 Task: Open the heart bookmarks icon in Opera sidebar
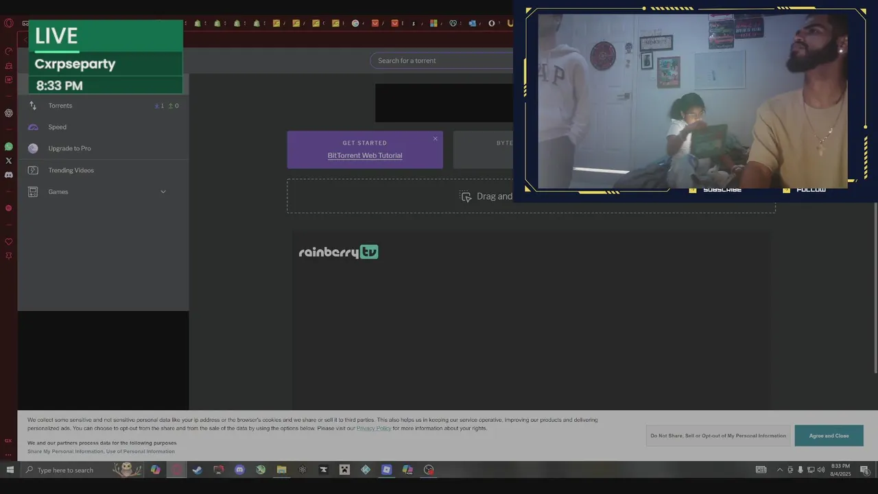click(8, 242)
